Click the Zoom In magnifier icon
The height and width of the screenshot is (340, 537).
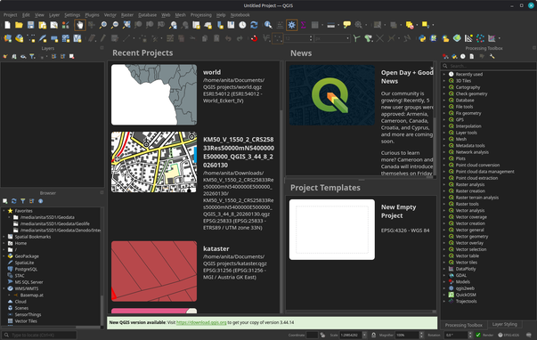[102, 25]
